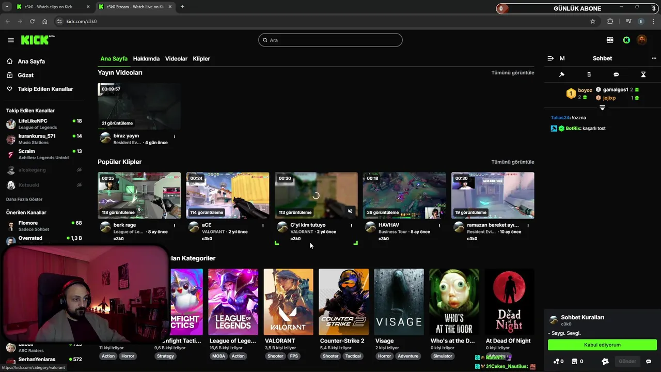Open options menu for berk rage clip
The width and height of the screenshot is (661, 372).
point(175,225)
